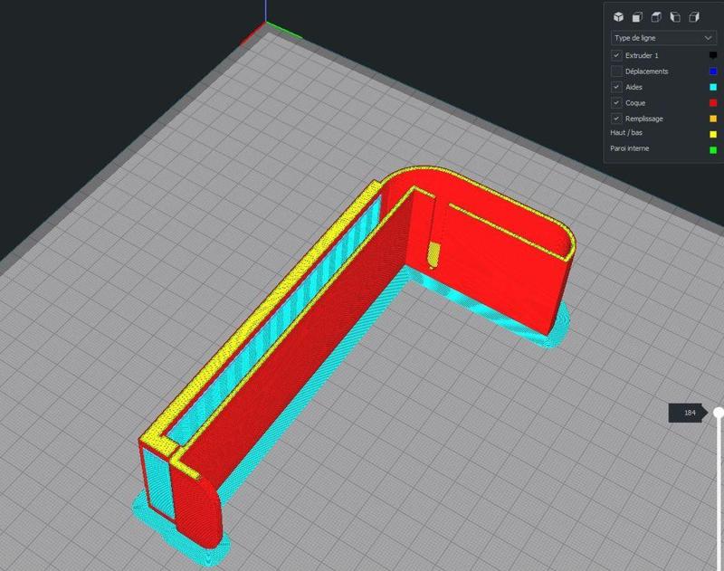Click the orange Remplissage color swatch
Screen dimensions: 724x571
click(713, 119)
